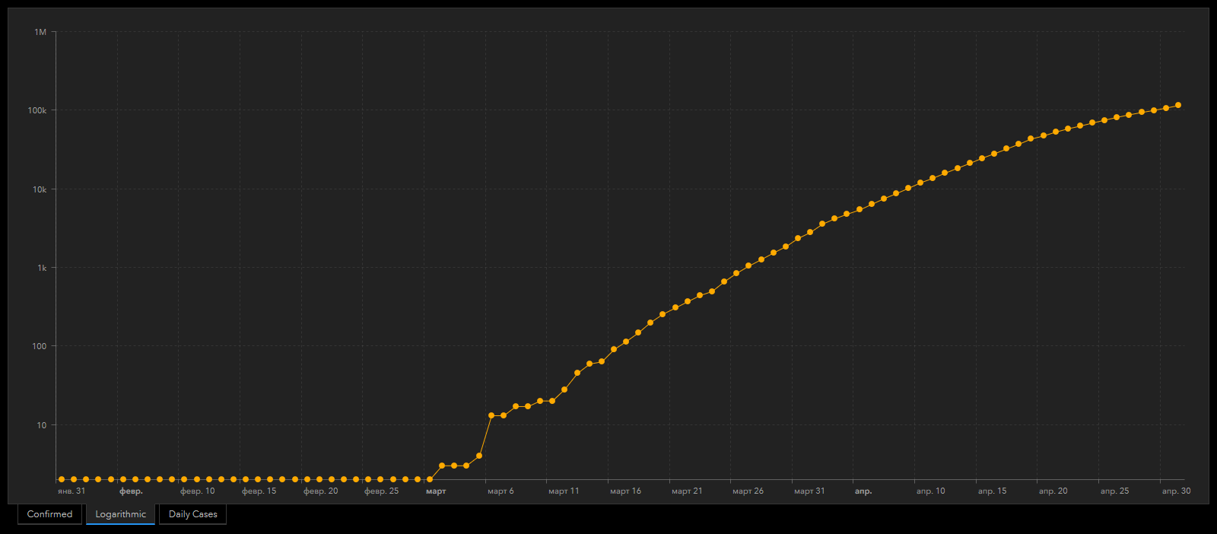Click the 10k y-axis label
This screenshot has height=534, width=1217.
coord(40,189)
